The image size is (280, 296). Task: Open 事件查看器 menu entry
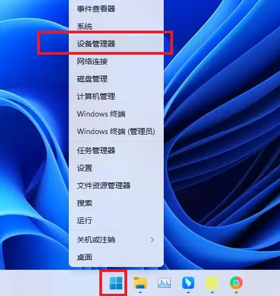[x=116, y=9]
